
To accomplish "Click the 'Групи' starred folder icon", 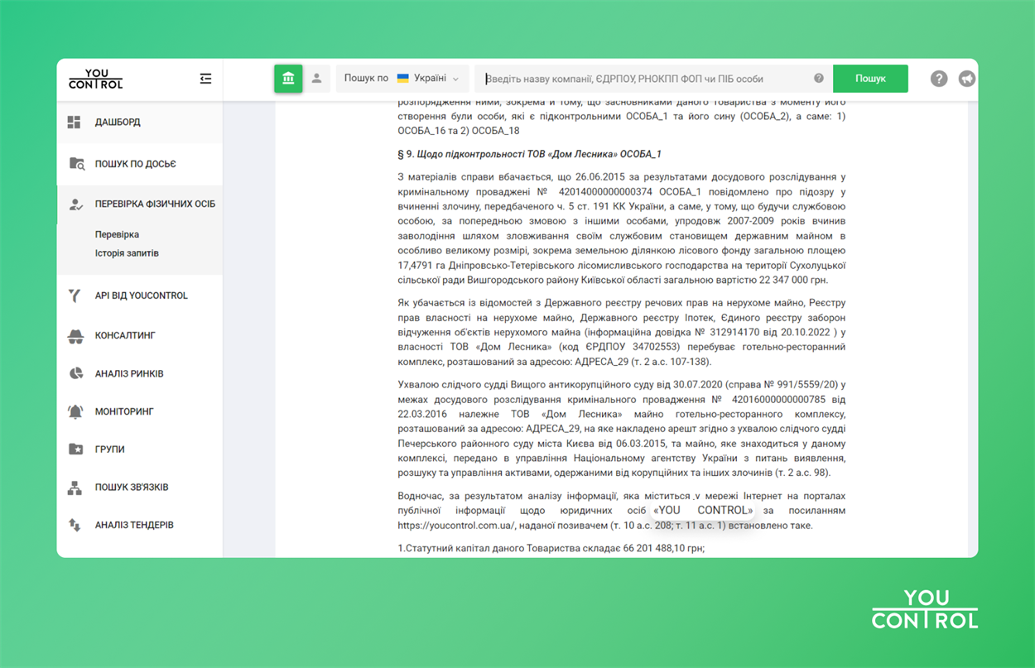I will point(75,449).
